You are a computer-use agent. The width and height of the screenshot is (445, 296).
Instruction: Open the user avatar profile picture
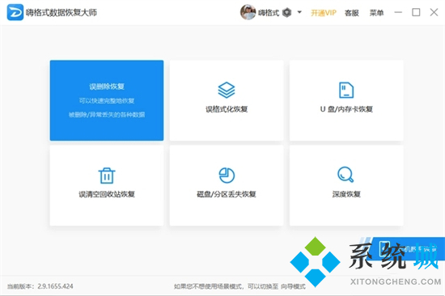tap(248, 12)
